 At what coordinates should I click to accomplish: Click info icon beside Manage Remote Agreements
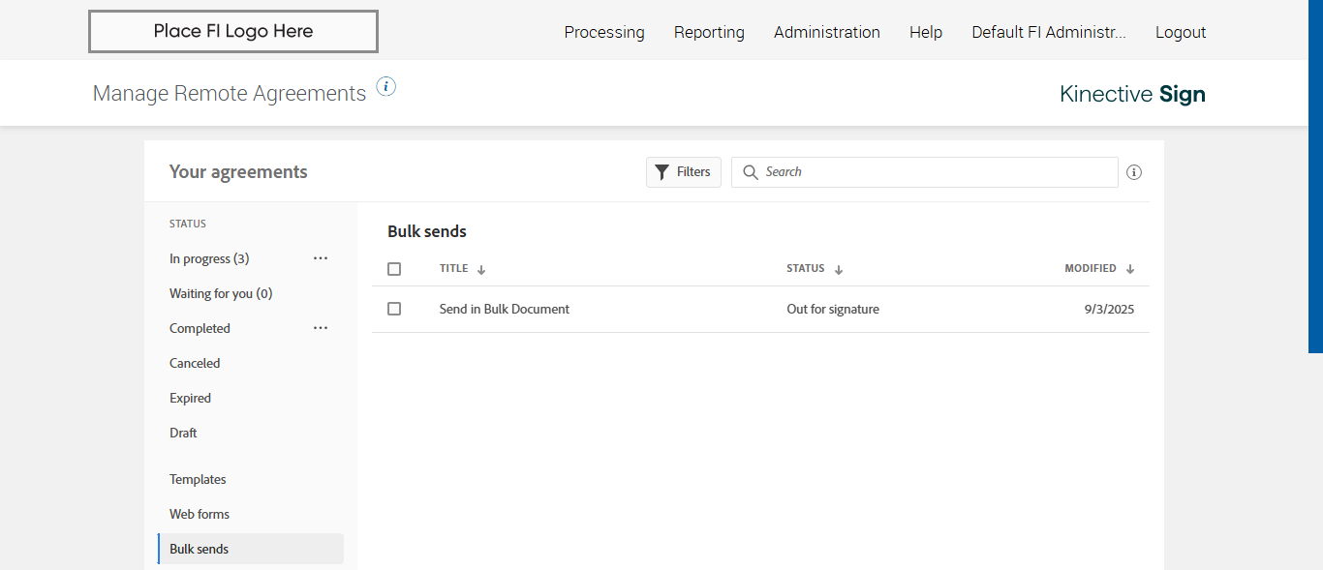pos(385,87)
